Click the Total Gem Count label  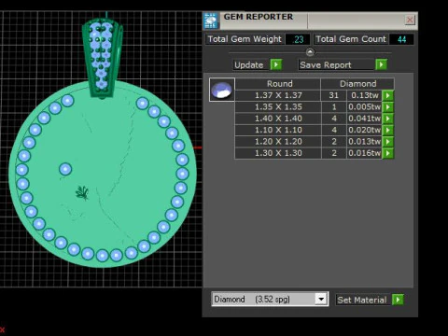click(351, 39)
